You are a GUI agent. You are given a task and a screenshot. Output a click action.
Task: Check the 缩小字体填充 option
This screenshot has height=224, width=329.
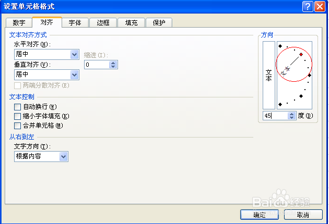17,116
